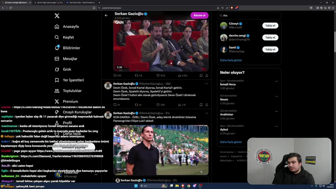The width and height of the screenshot is (336, 189).
Task: Open Arabistan trending topic
Action: 227,114
